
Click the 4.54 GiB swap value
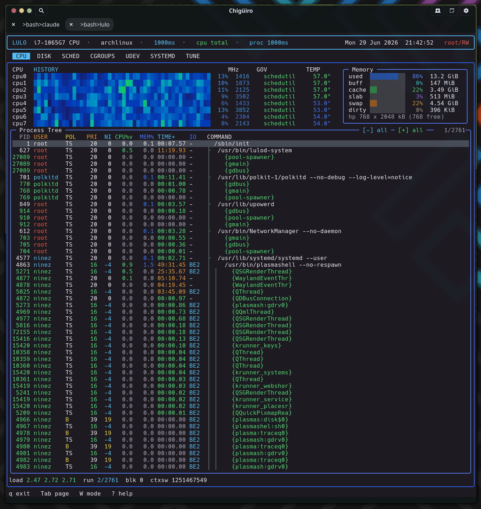click(x=444, y=103)
